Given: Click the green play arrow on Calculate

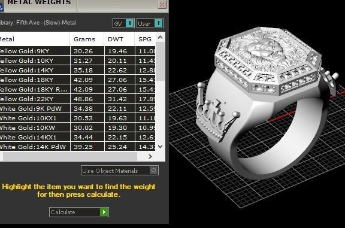Looking at the screenshot, I should pos(104,212).
